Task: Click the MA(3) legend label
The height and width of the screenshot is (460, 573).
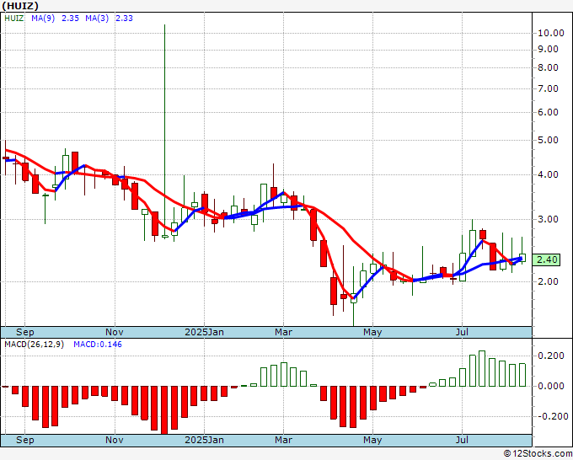Action: 97,19
